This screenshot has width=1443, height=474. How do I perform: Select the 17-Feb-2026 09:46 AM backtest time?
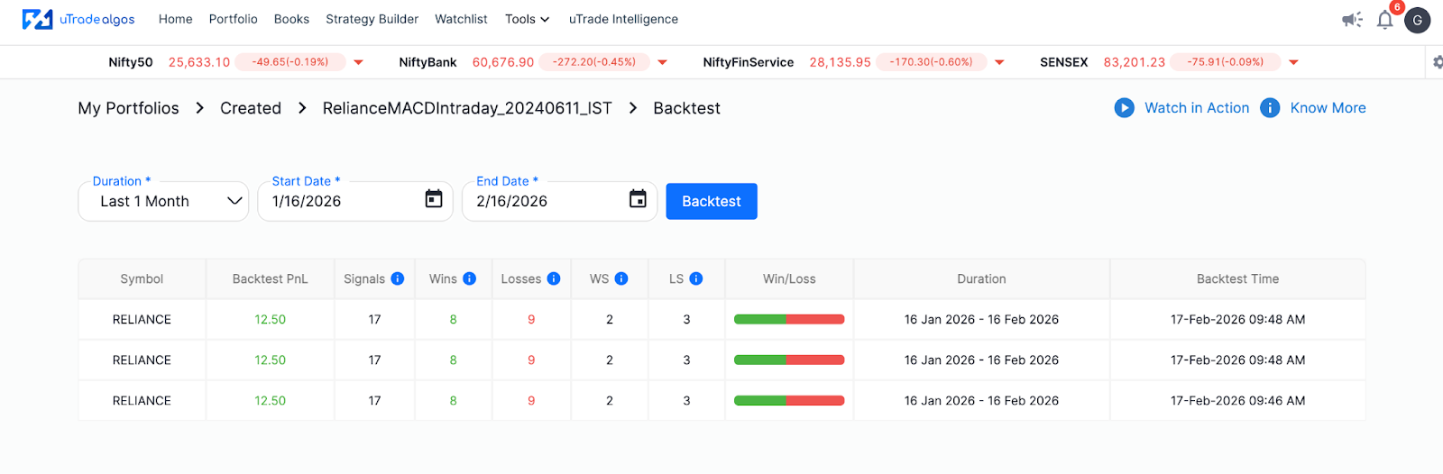coord(1237,400)
